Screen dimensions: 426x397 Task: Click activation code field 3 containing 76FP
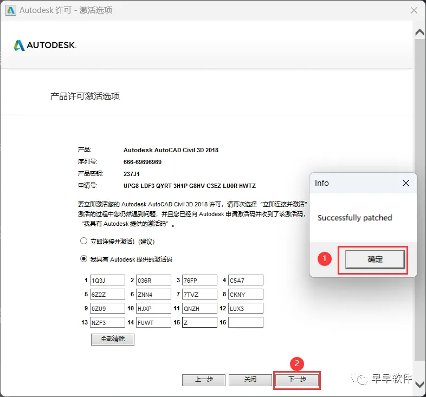[199, 280]
